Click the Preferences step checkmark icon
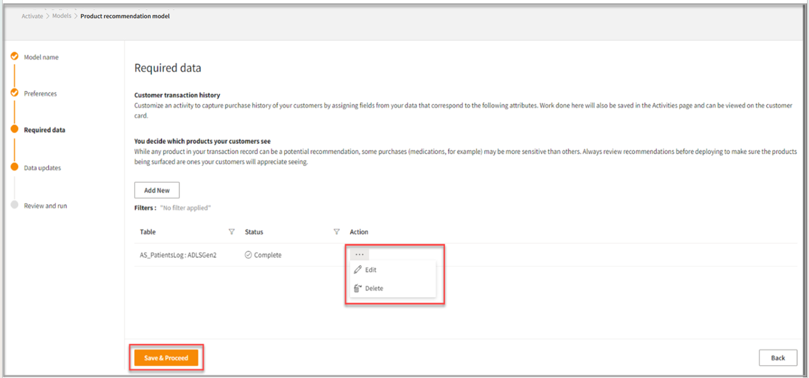This screenshot has height=378, width=809. [14, 93]
